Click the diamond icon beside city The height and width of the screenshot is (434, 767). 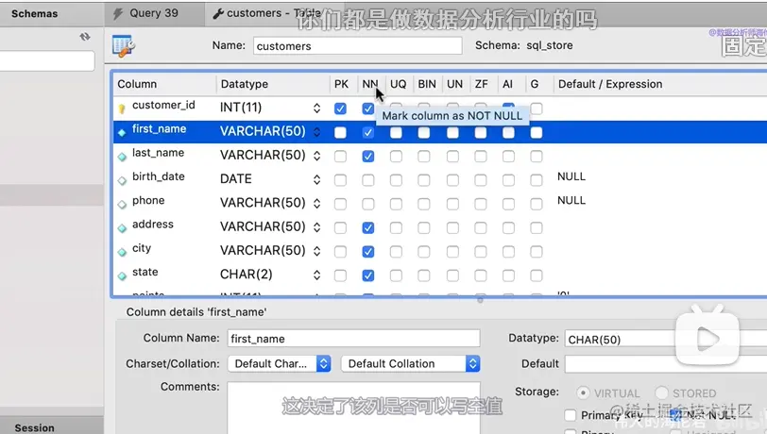click(122, 252)
